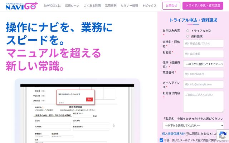Click the トライアル申込・資料請求 header button
The height and width of the screenshot is (143, 229).
[x=203, y=6]
